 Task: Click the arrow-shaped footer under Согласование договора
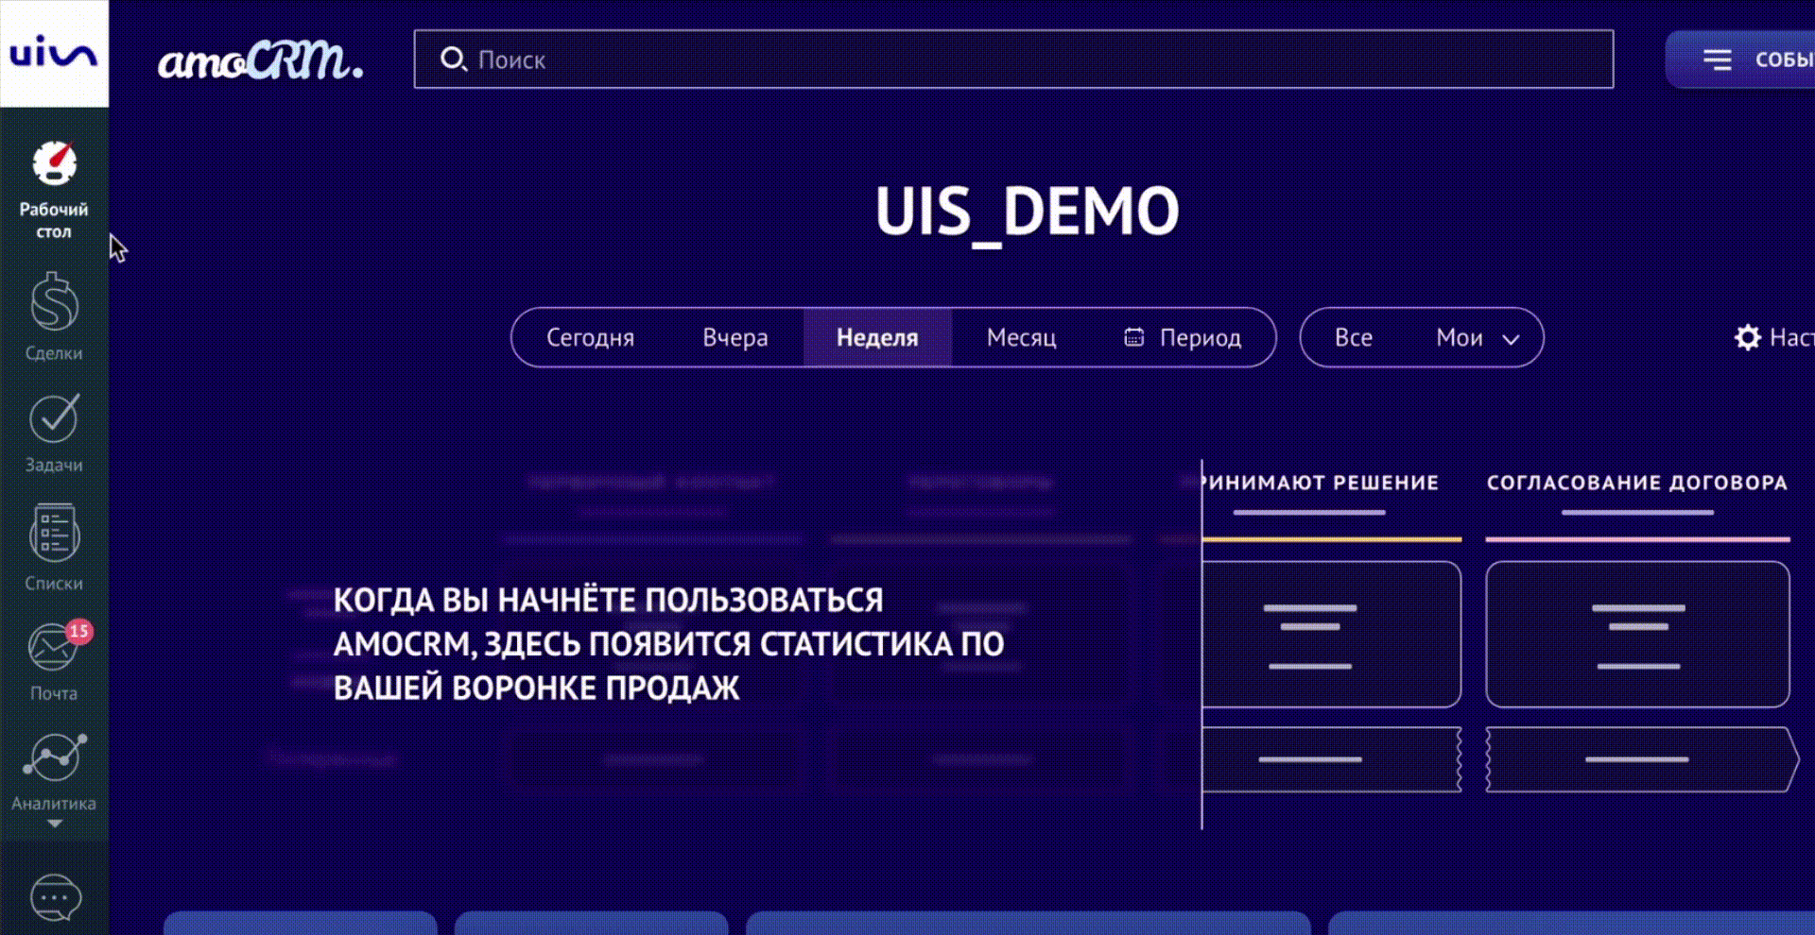[x=1643, y=759]
